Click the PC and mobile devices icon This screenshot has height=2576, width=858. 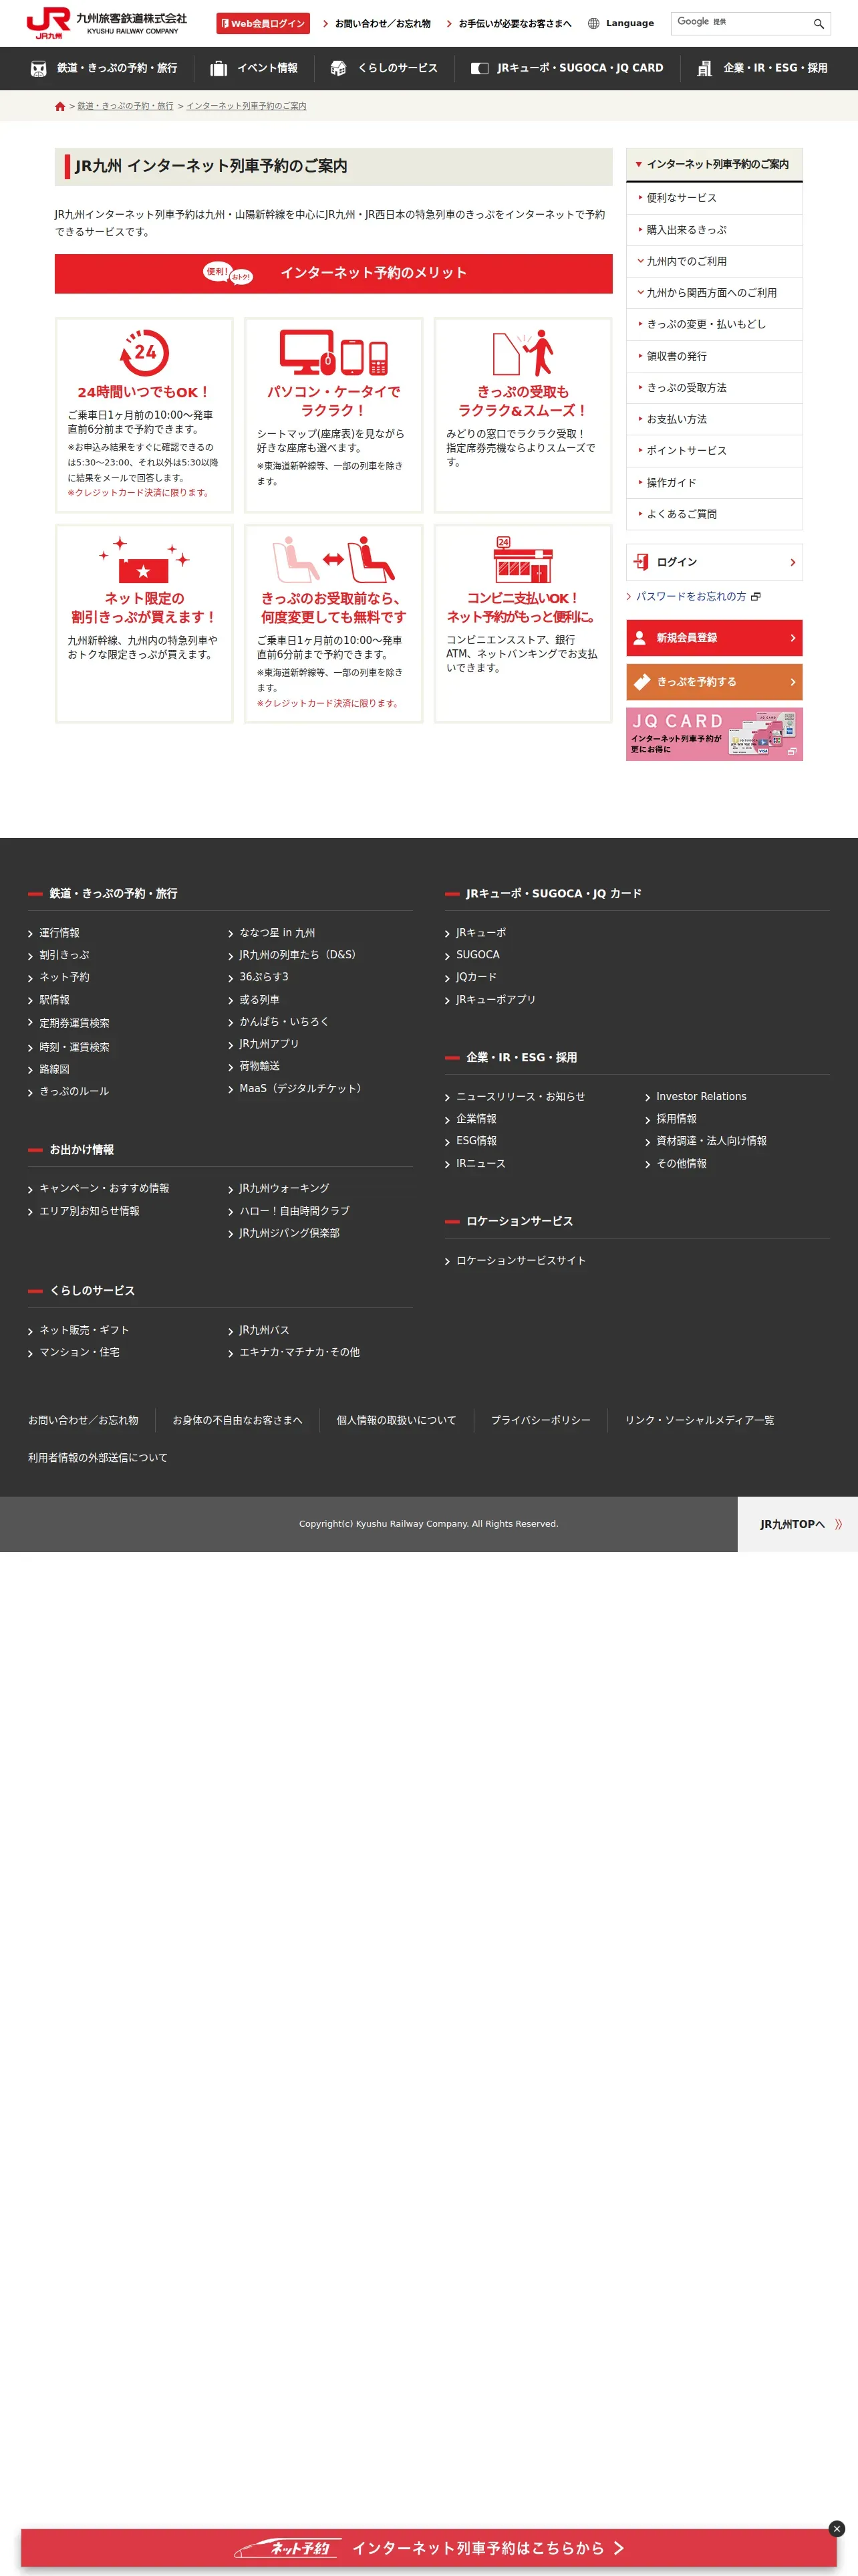[x=333, y=352]
